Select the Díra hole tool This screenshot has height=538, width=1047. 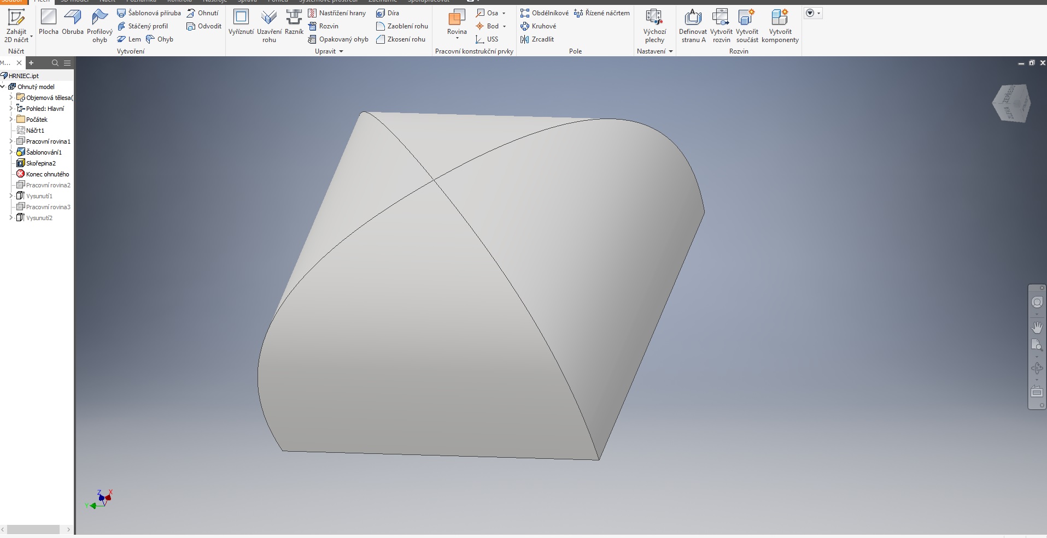[x=388, y=13]
